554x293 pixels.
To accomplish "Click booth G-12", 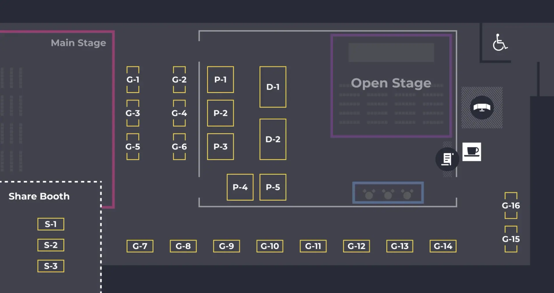I will coord(356,246).
